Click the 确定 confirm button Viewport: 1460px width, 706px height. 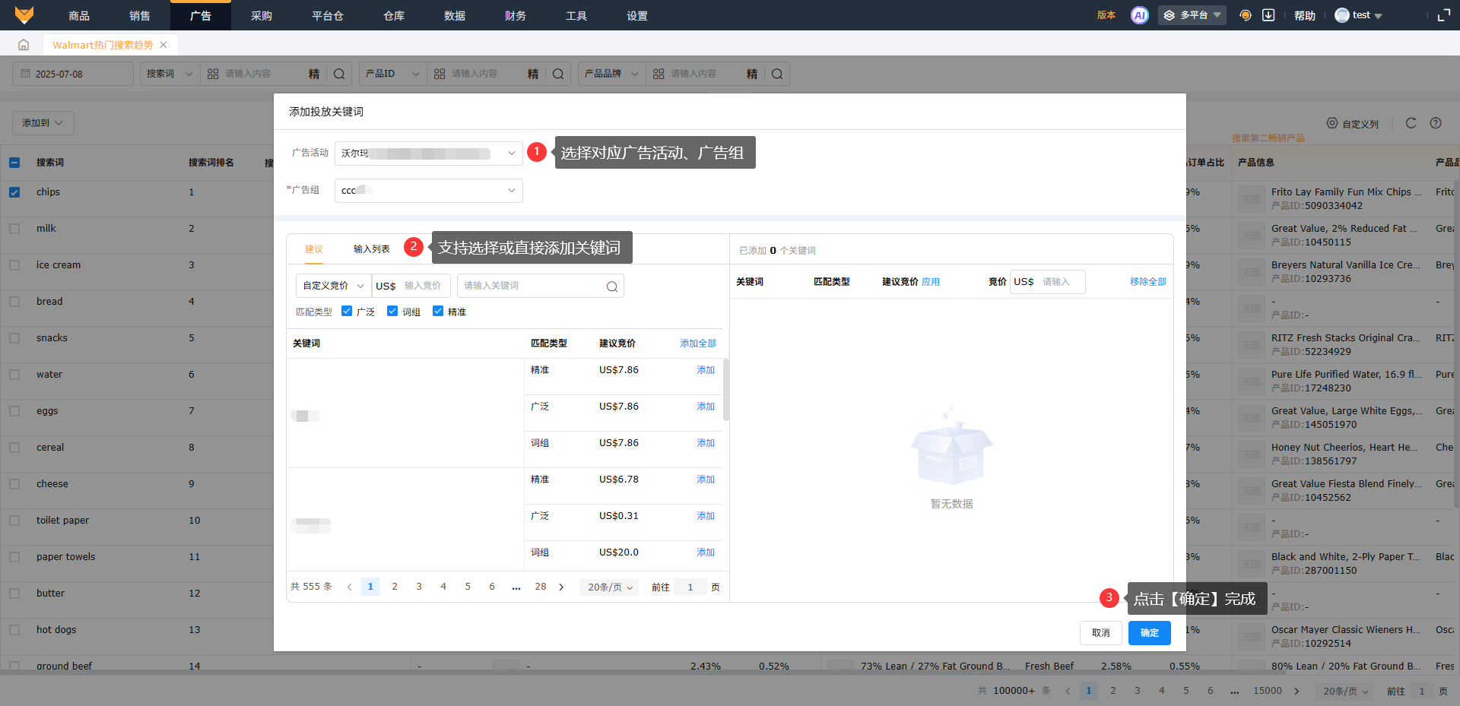point(1149,633)
